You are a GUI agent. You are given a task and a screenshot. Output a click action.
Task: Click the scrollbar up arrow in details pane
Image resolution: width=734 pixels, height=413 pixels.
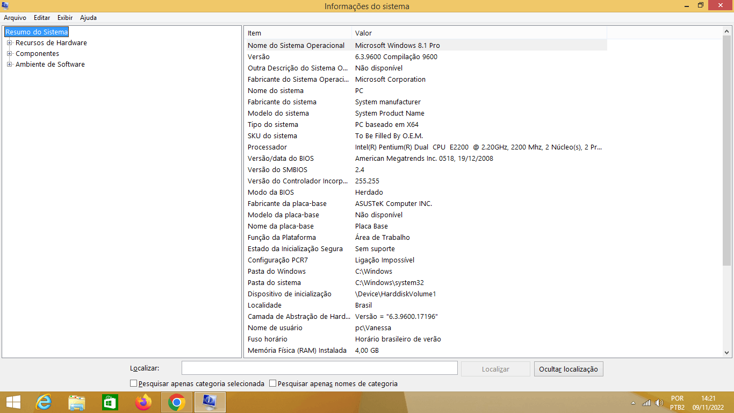(x=727, y=31)
